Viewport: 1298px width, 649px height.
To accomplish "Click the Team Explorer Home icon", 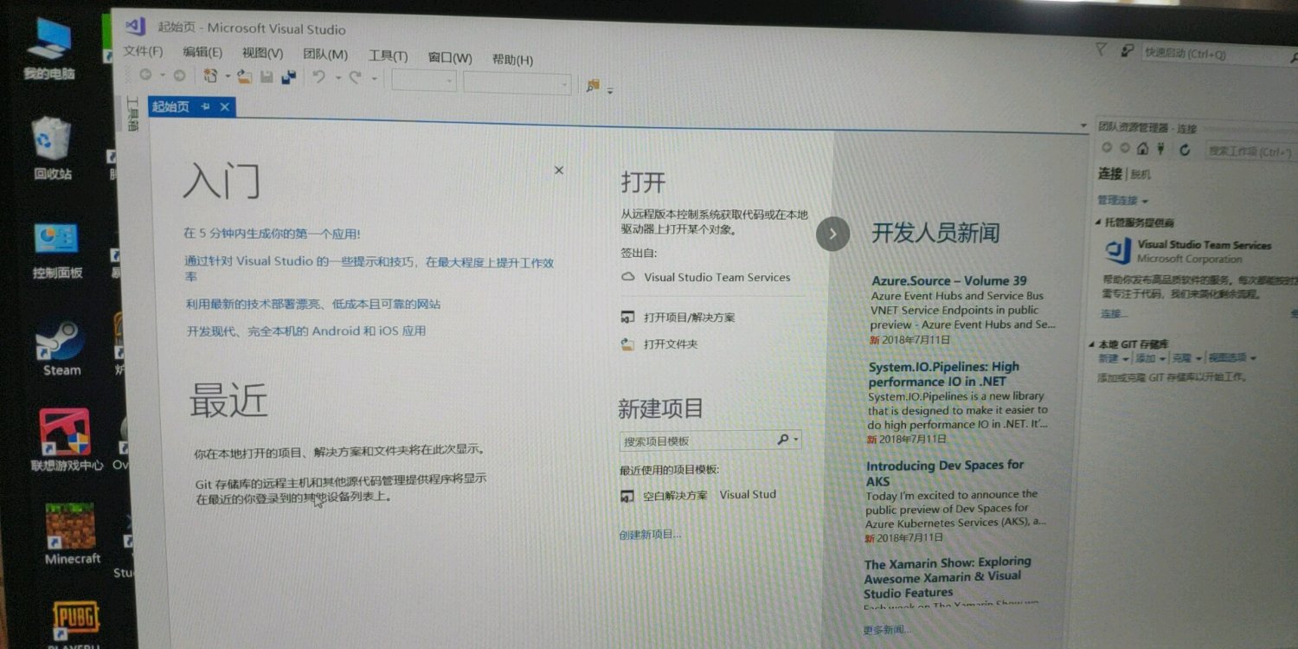I will [1143, 148].
